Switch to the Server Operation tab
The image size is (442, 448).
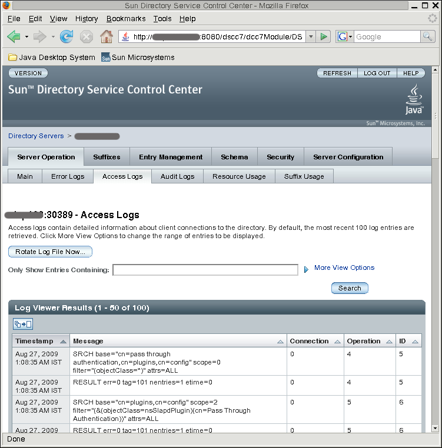point(46,157)
